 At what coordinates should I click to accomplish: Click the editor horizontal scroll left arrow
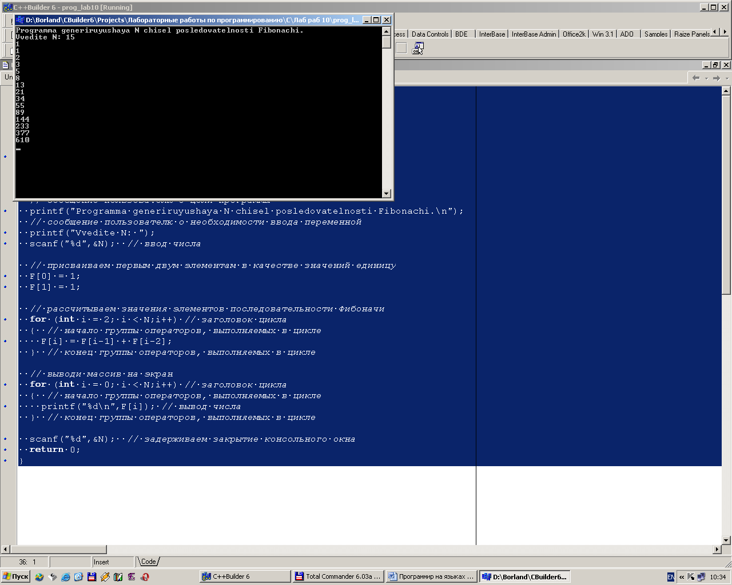click(6, 550)
